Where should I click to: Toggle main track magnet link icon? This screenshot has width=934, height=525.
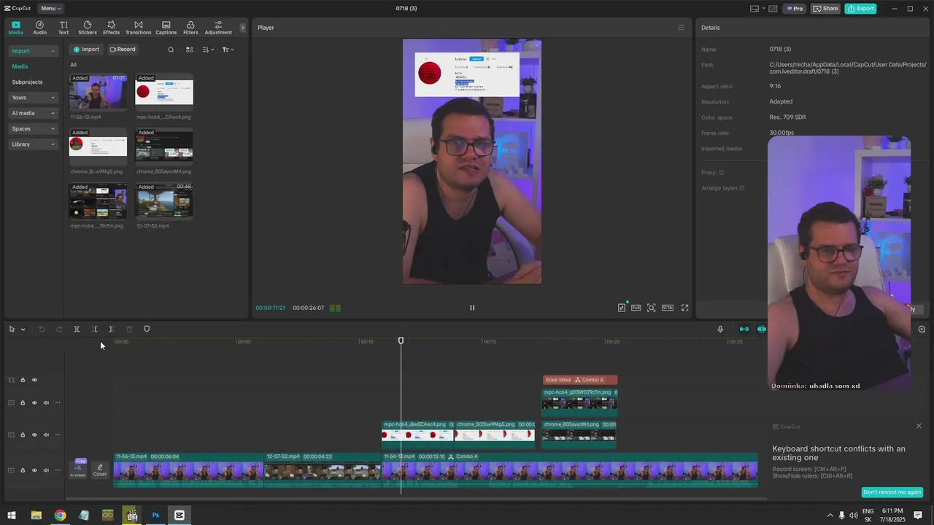coord(744,330)
